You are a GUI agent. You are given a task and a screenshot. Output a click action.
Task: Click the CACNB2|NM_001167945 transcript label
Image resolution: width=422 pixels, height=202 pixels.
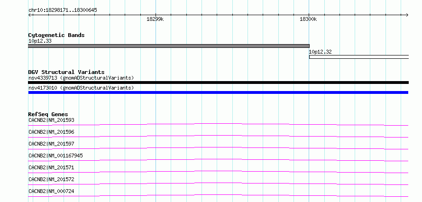point(55,156)
